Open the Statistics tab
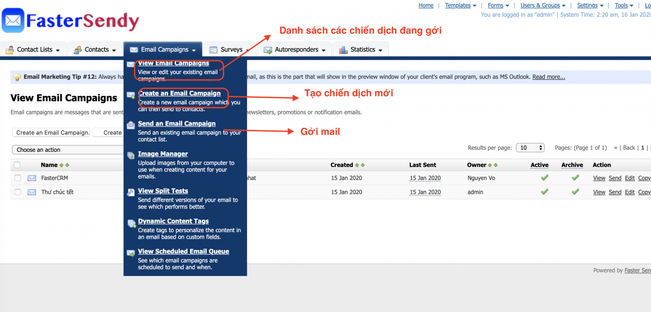 (361, 50)
